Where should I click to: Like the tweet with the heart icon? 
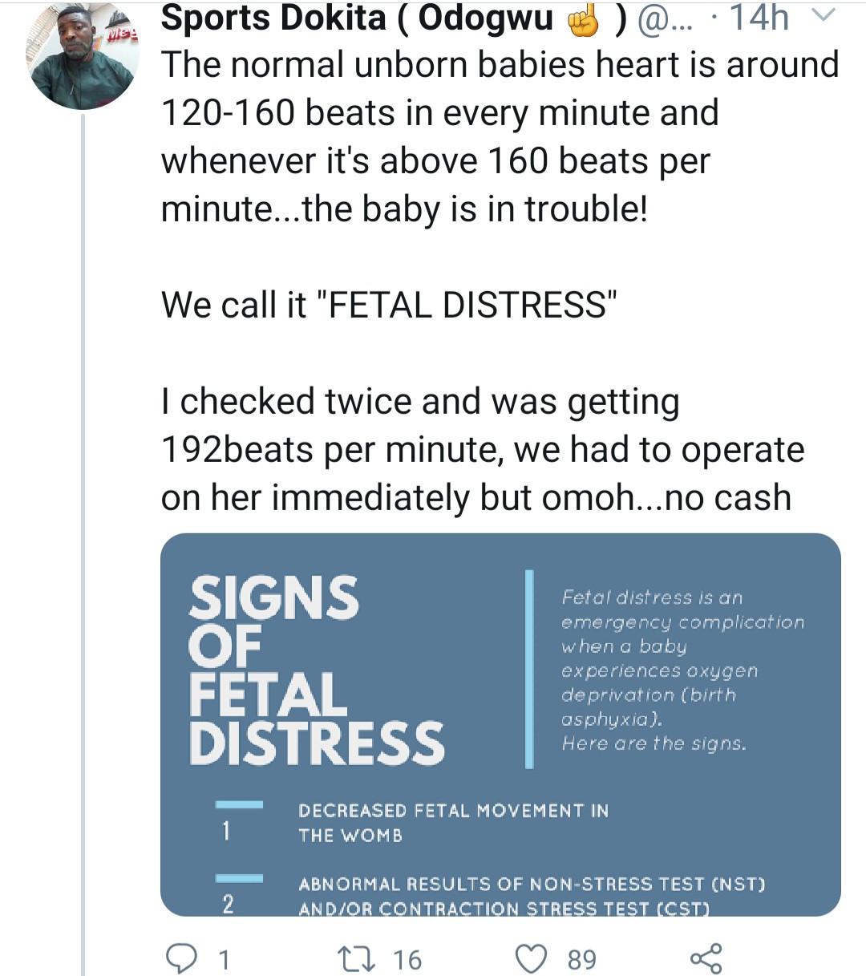click(x=530, y=958)
